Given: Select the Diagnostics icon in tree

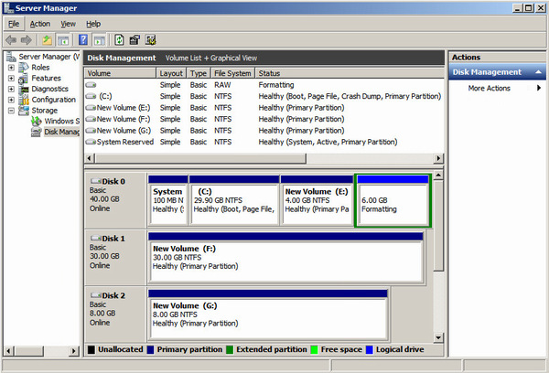Looking at the screenshot, I should 23,90.
